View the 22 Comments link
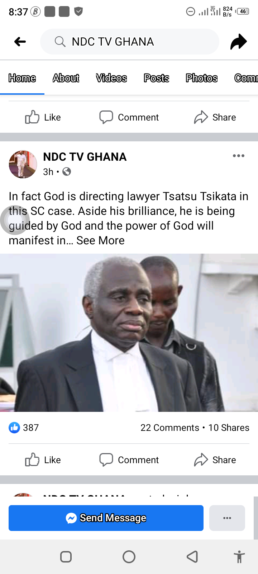The width and height of the screenshot is (258, 574). point(170,428)
